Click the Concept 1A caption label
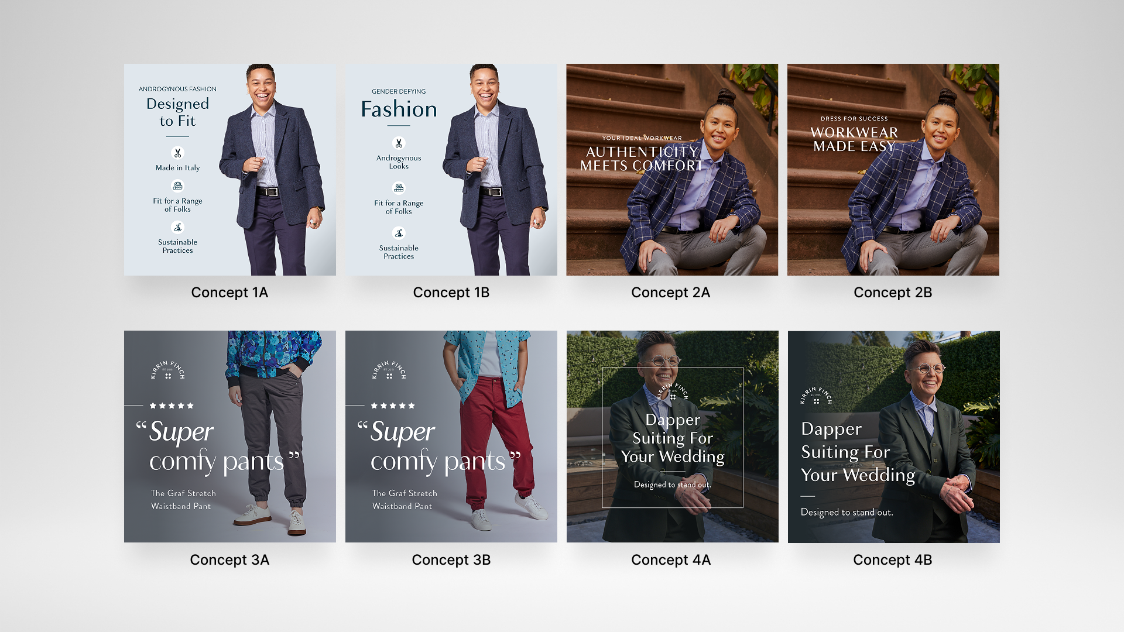 coord(229,293)
